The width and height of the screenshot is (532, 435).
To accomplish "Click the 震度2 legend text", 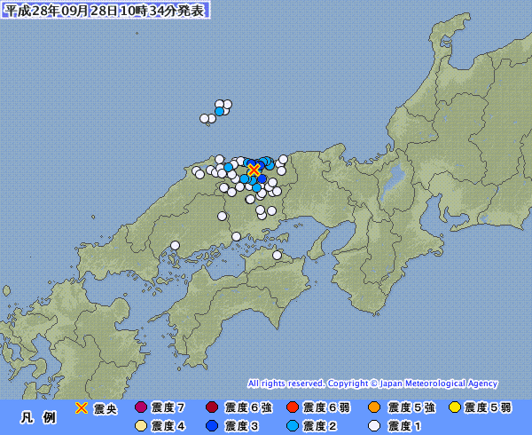I will click(319, 426).
